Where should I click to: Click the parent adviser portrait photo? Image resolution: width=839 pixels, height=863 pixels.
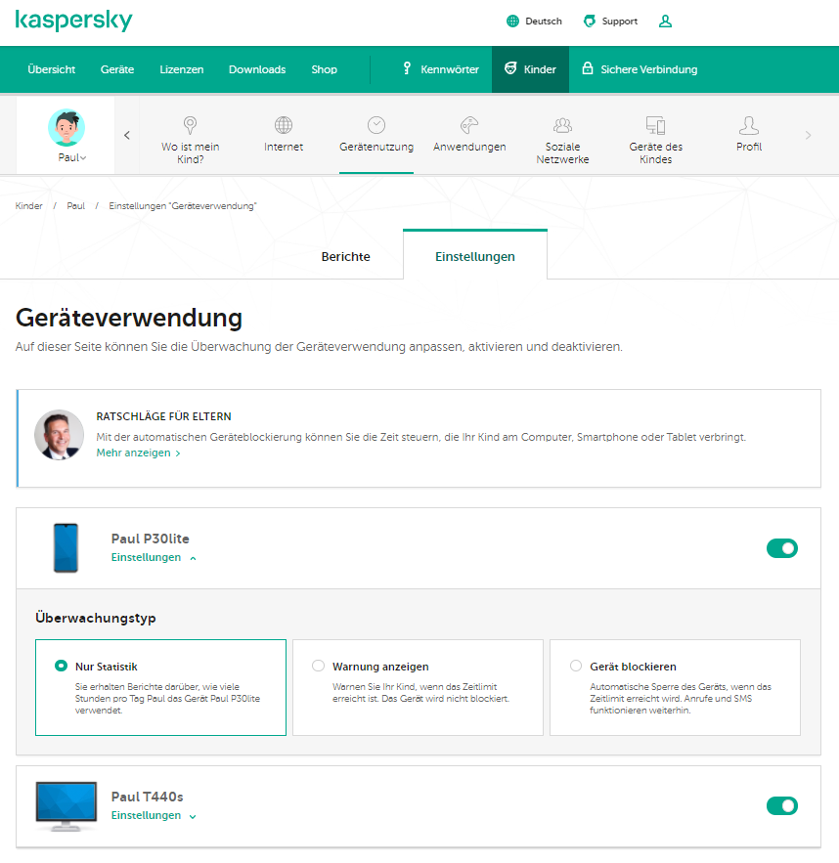coord(59,434)
